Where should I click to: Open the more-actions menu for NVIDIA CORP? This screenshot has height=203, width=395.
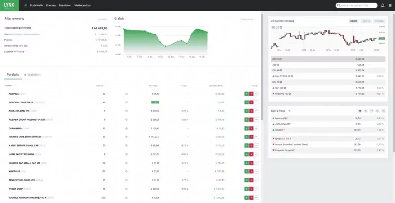[256, 189]
